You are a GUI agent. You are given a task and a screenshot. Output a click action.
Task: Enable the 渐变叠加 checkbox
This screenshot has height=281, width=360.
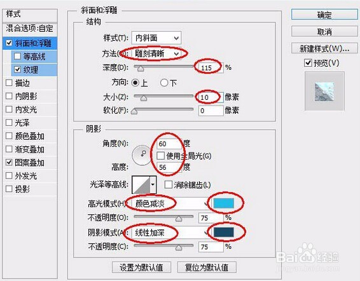pos(9,149)
